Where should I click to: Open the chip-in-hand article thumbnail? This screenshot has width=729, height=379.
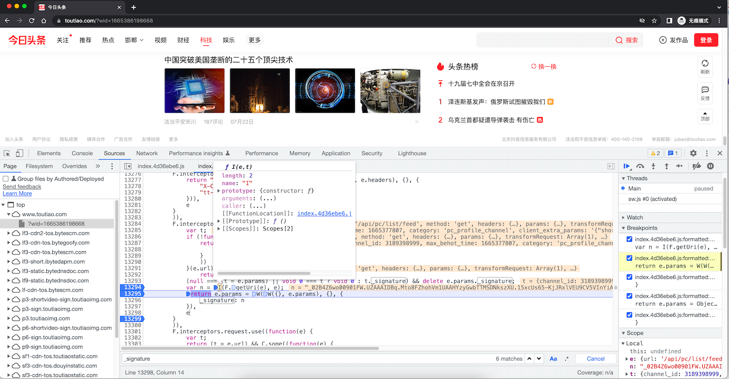pos(194,90)
